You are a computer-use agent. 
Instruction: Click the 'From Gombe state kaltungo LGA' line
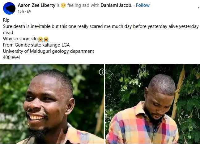click(x=36, y=45)
